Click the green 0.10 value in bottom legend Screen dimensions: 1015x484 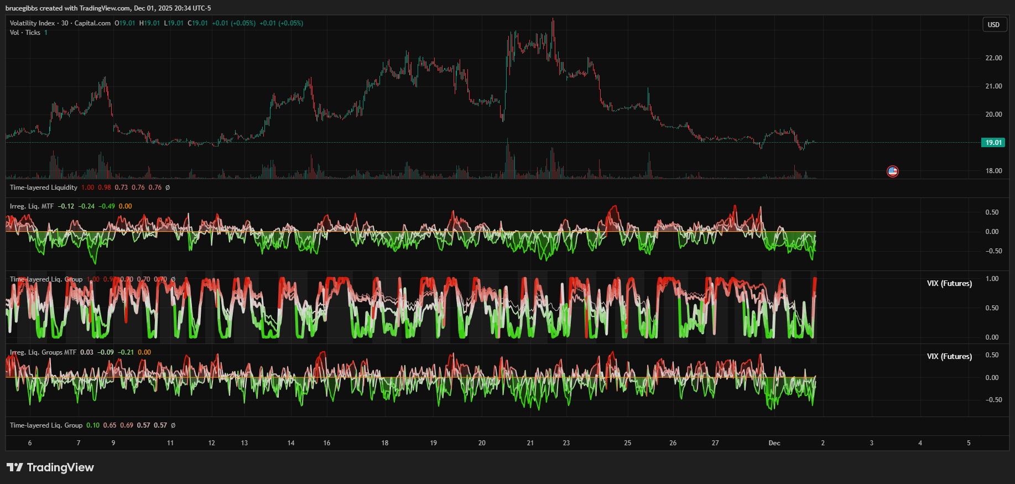tap(93, 425)
